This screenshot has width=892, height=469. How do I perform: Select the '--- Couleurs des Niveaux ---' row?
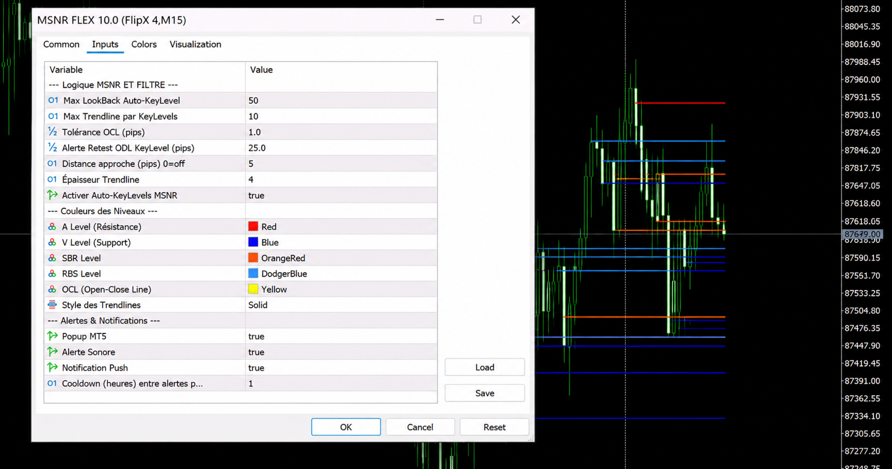241,211
